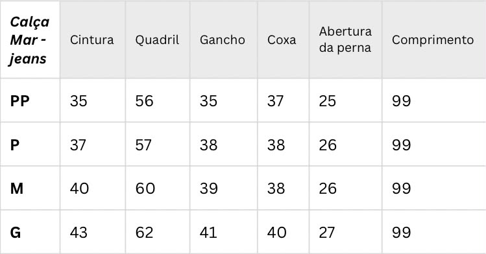This screenshot has height=254, width=486.
Task: Click the Comprimento column header
Action: pos(433,40)
